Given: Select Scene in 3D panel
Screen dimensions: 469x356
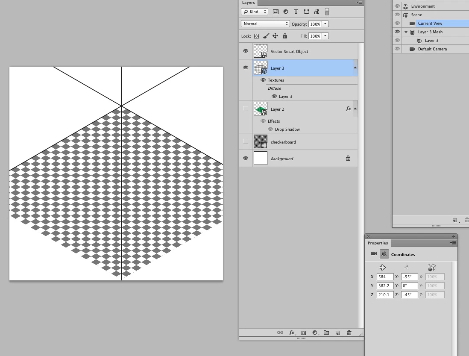Looking at the screenshot, I should (x=416, y=15).
